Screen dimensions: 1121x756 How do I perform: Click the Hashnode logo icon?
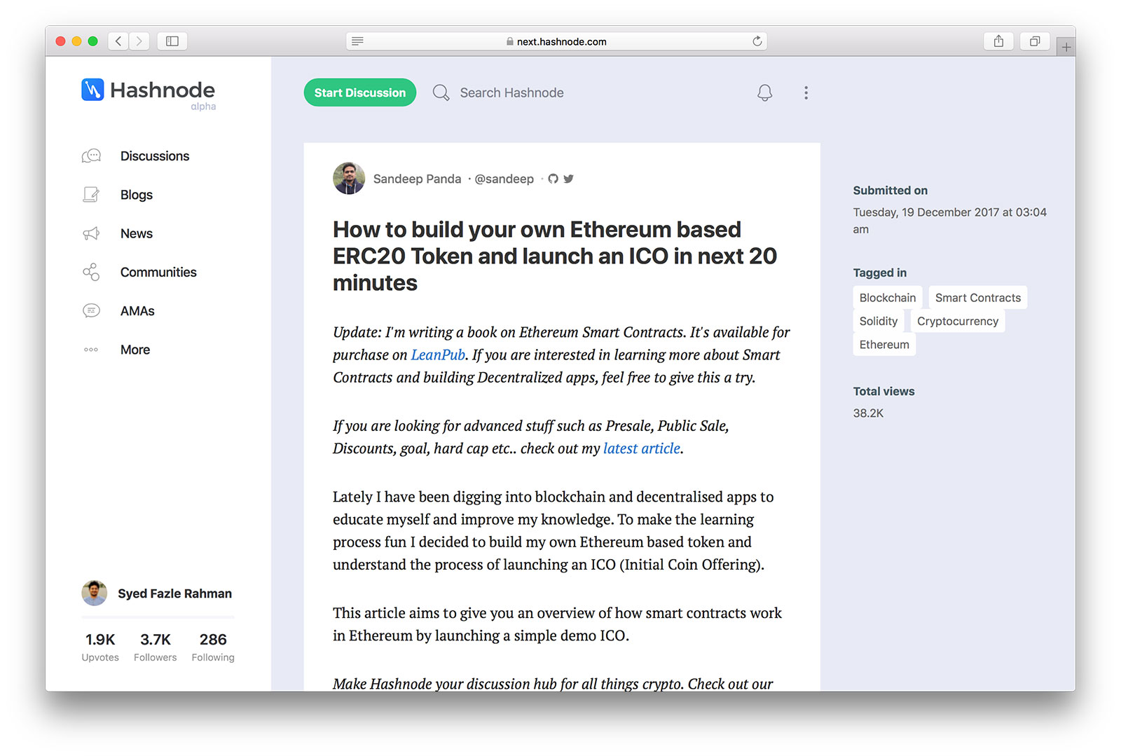(x=92, y=90)
